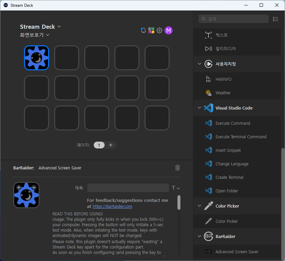Open the settings gear icon
Screen dimensions: 285x261
point(159,30)
